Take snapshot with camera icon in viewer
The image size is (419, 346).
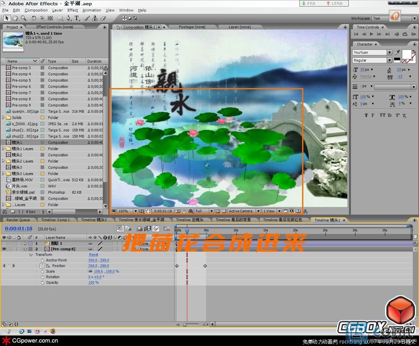(x=178, y=211)
